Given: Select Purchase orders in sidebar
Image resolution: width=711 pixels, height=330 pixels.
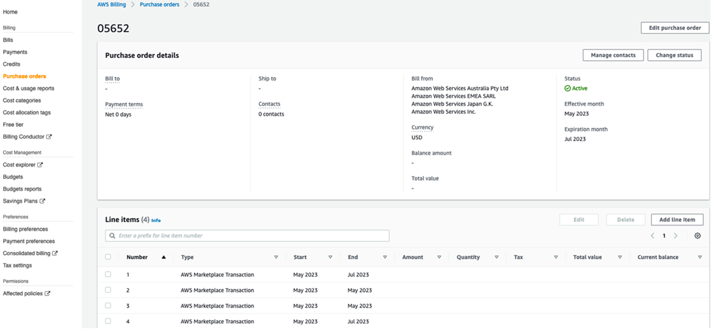Looking at the screenshot, I should (25, 77).
